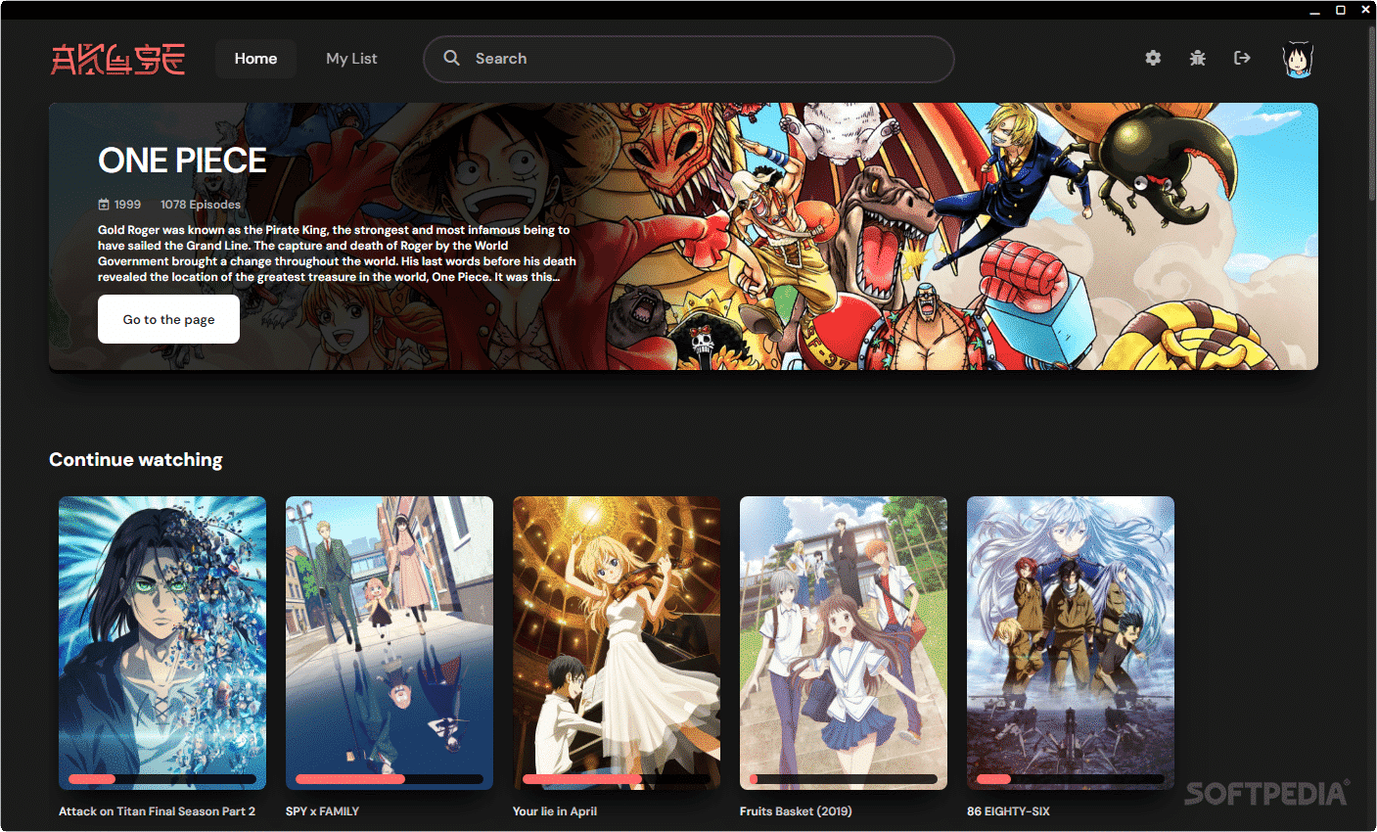1377x832 pixels.
Task: Click the 1078 Episodes label
Action: point(201,205)
